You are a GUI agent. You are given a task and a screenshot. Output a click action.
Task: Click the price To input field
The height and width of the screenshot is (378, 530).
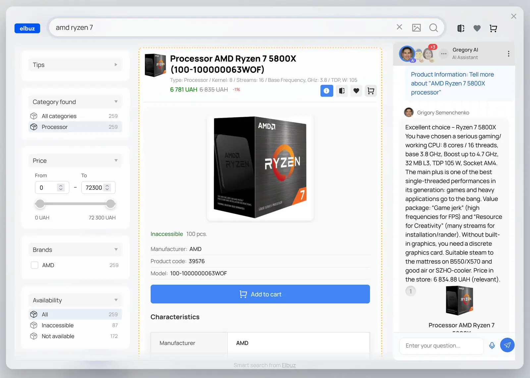[98, 188]
